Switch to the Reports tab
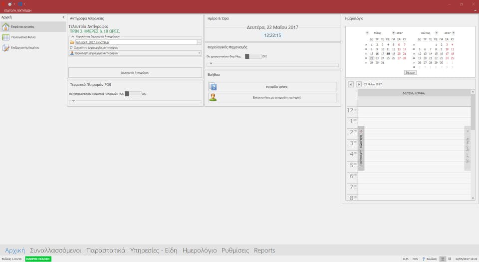479x262 pixels. coord(264,251)
